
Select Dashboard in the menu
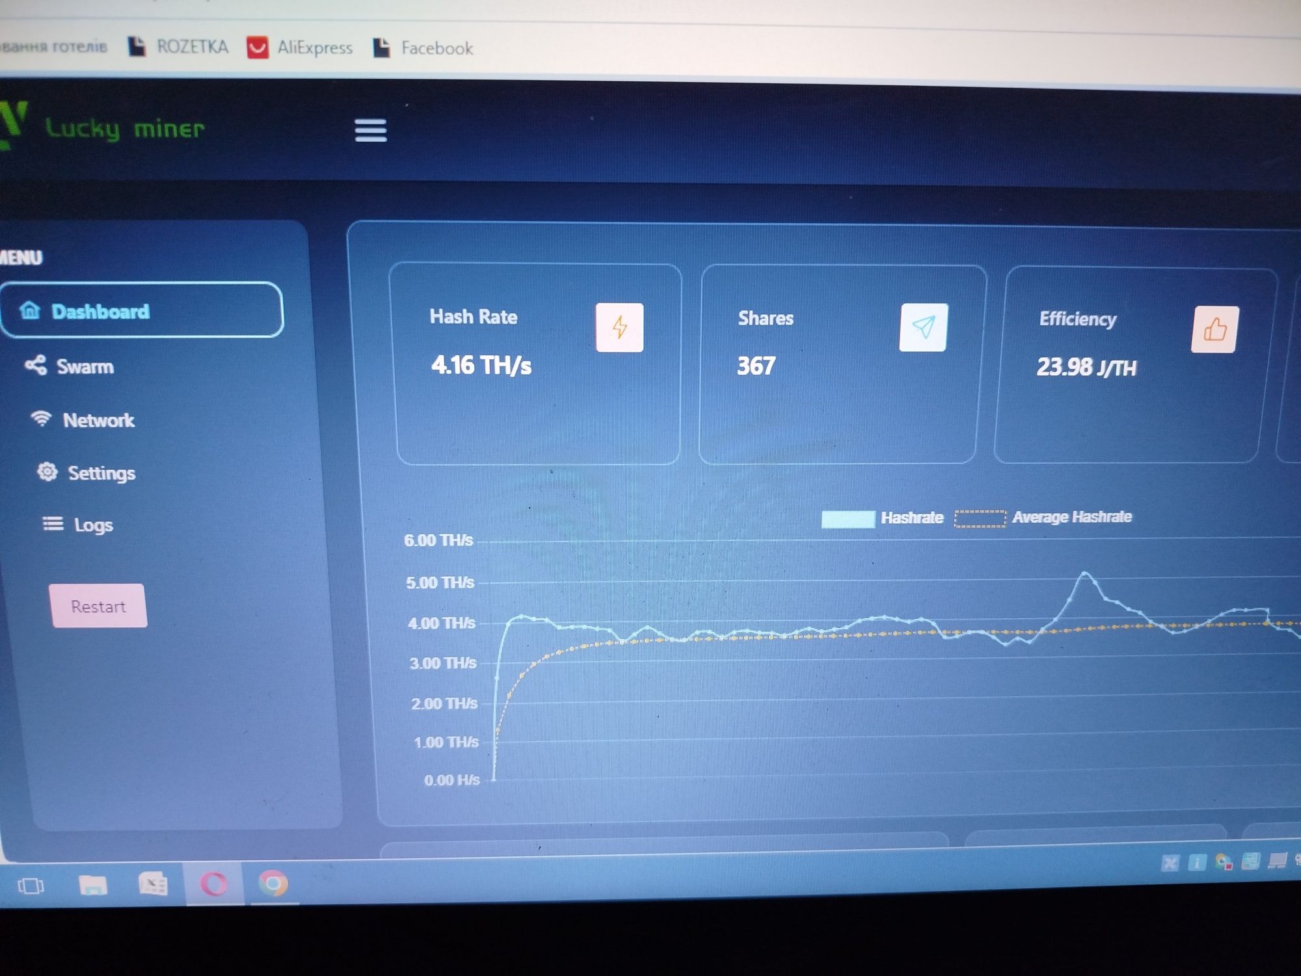[142, 310]
